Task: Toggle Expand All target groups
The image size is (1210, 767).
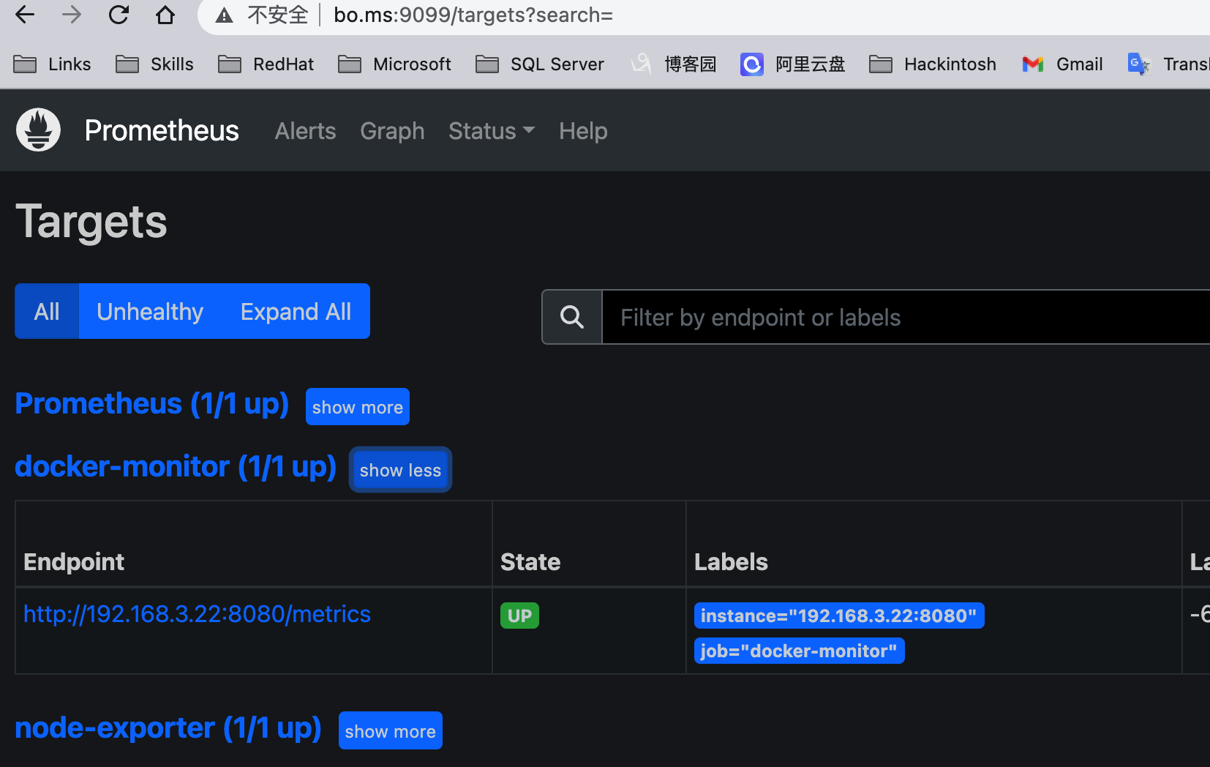Action: [296, 311]
